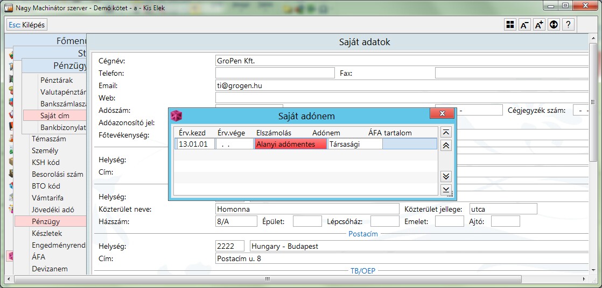
Task: Page down with double down chevron button
Action: (446, 177)
